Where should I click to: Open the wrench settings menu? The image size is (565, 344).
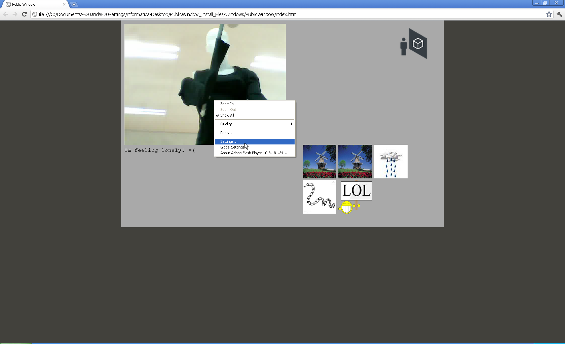coord(559,14)
